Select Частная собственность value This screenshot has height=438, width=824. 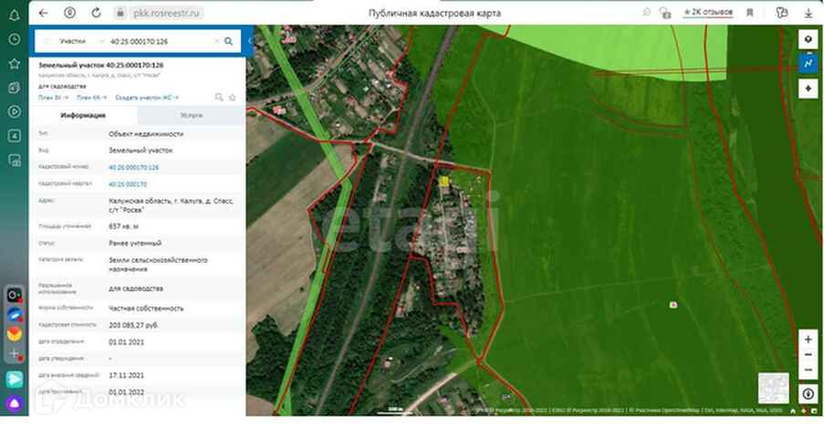[146, 308]
